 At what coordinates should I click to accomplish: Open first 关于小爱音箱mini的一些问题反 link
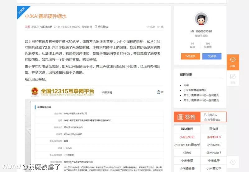pyautogui.click(x=202, y=95)
